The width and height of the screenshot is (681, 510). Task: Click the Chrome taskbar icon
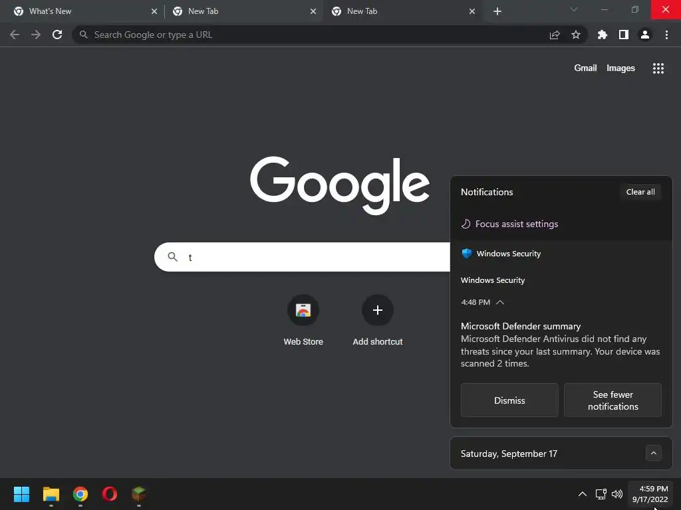(80, 494)
